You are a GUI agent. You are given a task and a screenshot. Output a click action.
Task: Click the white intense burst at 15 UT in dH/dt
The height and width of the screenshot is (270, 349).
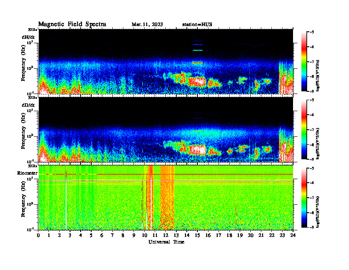(197, 82)
